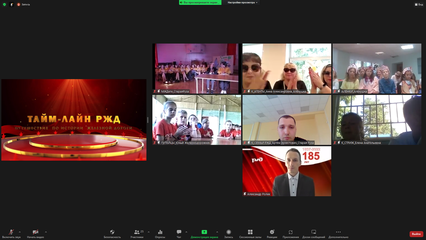Click the red Выйти leave button
This screenshot has width=426, height=240.
416,234
